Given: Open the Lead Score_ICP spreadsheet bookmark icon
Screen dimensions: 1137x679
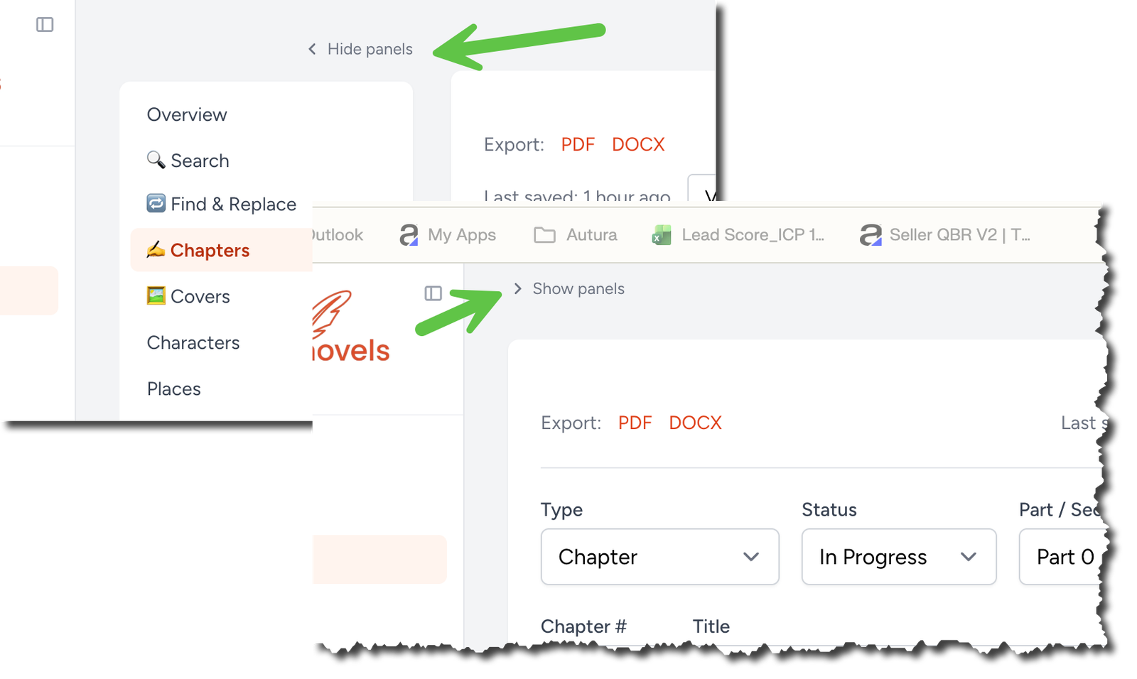Looking at the screenshot, I should [x=661, y=234].
